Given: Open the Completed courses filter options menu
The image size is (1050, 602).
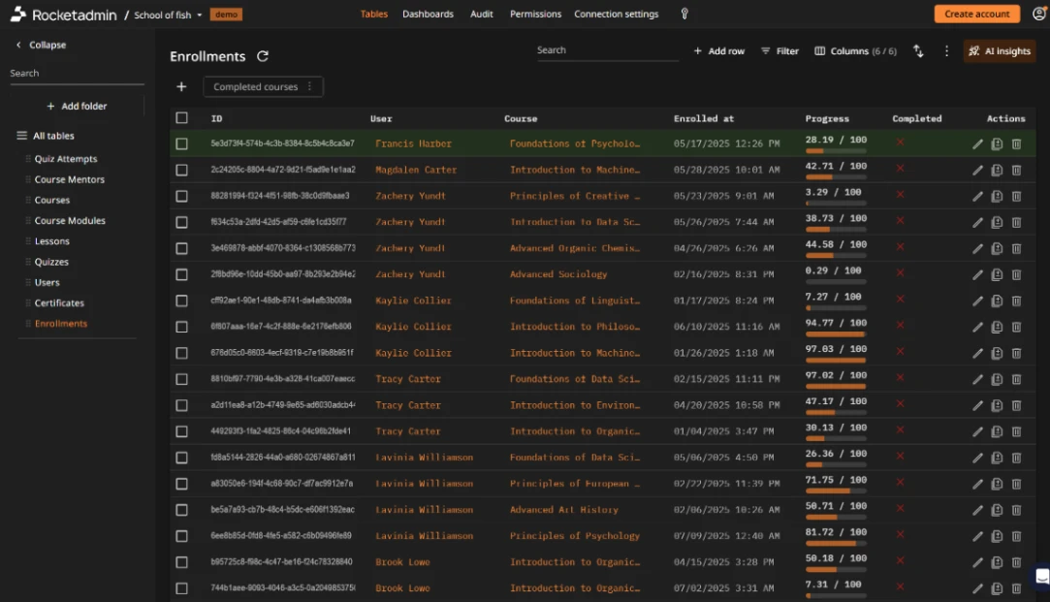Looking at the screenshot, I should pos(309,86).
